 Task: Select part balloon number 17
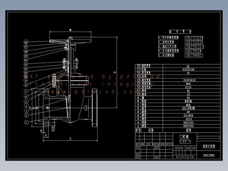click(26, 46)
